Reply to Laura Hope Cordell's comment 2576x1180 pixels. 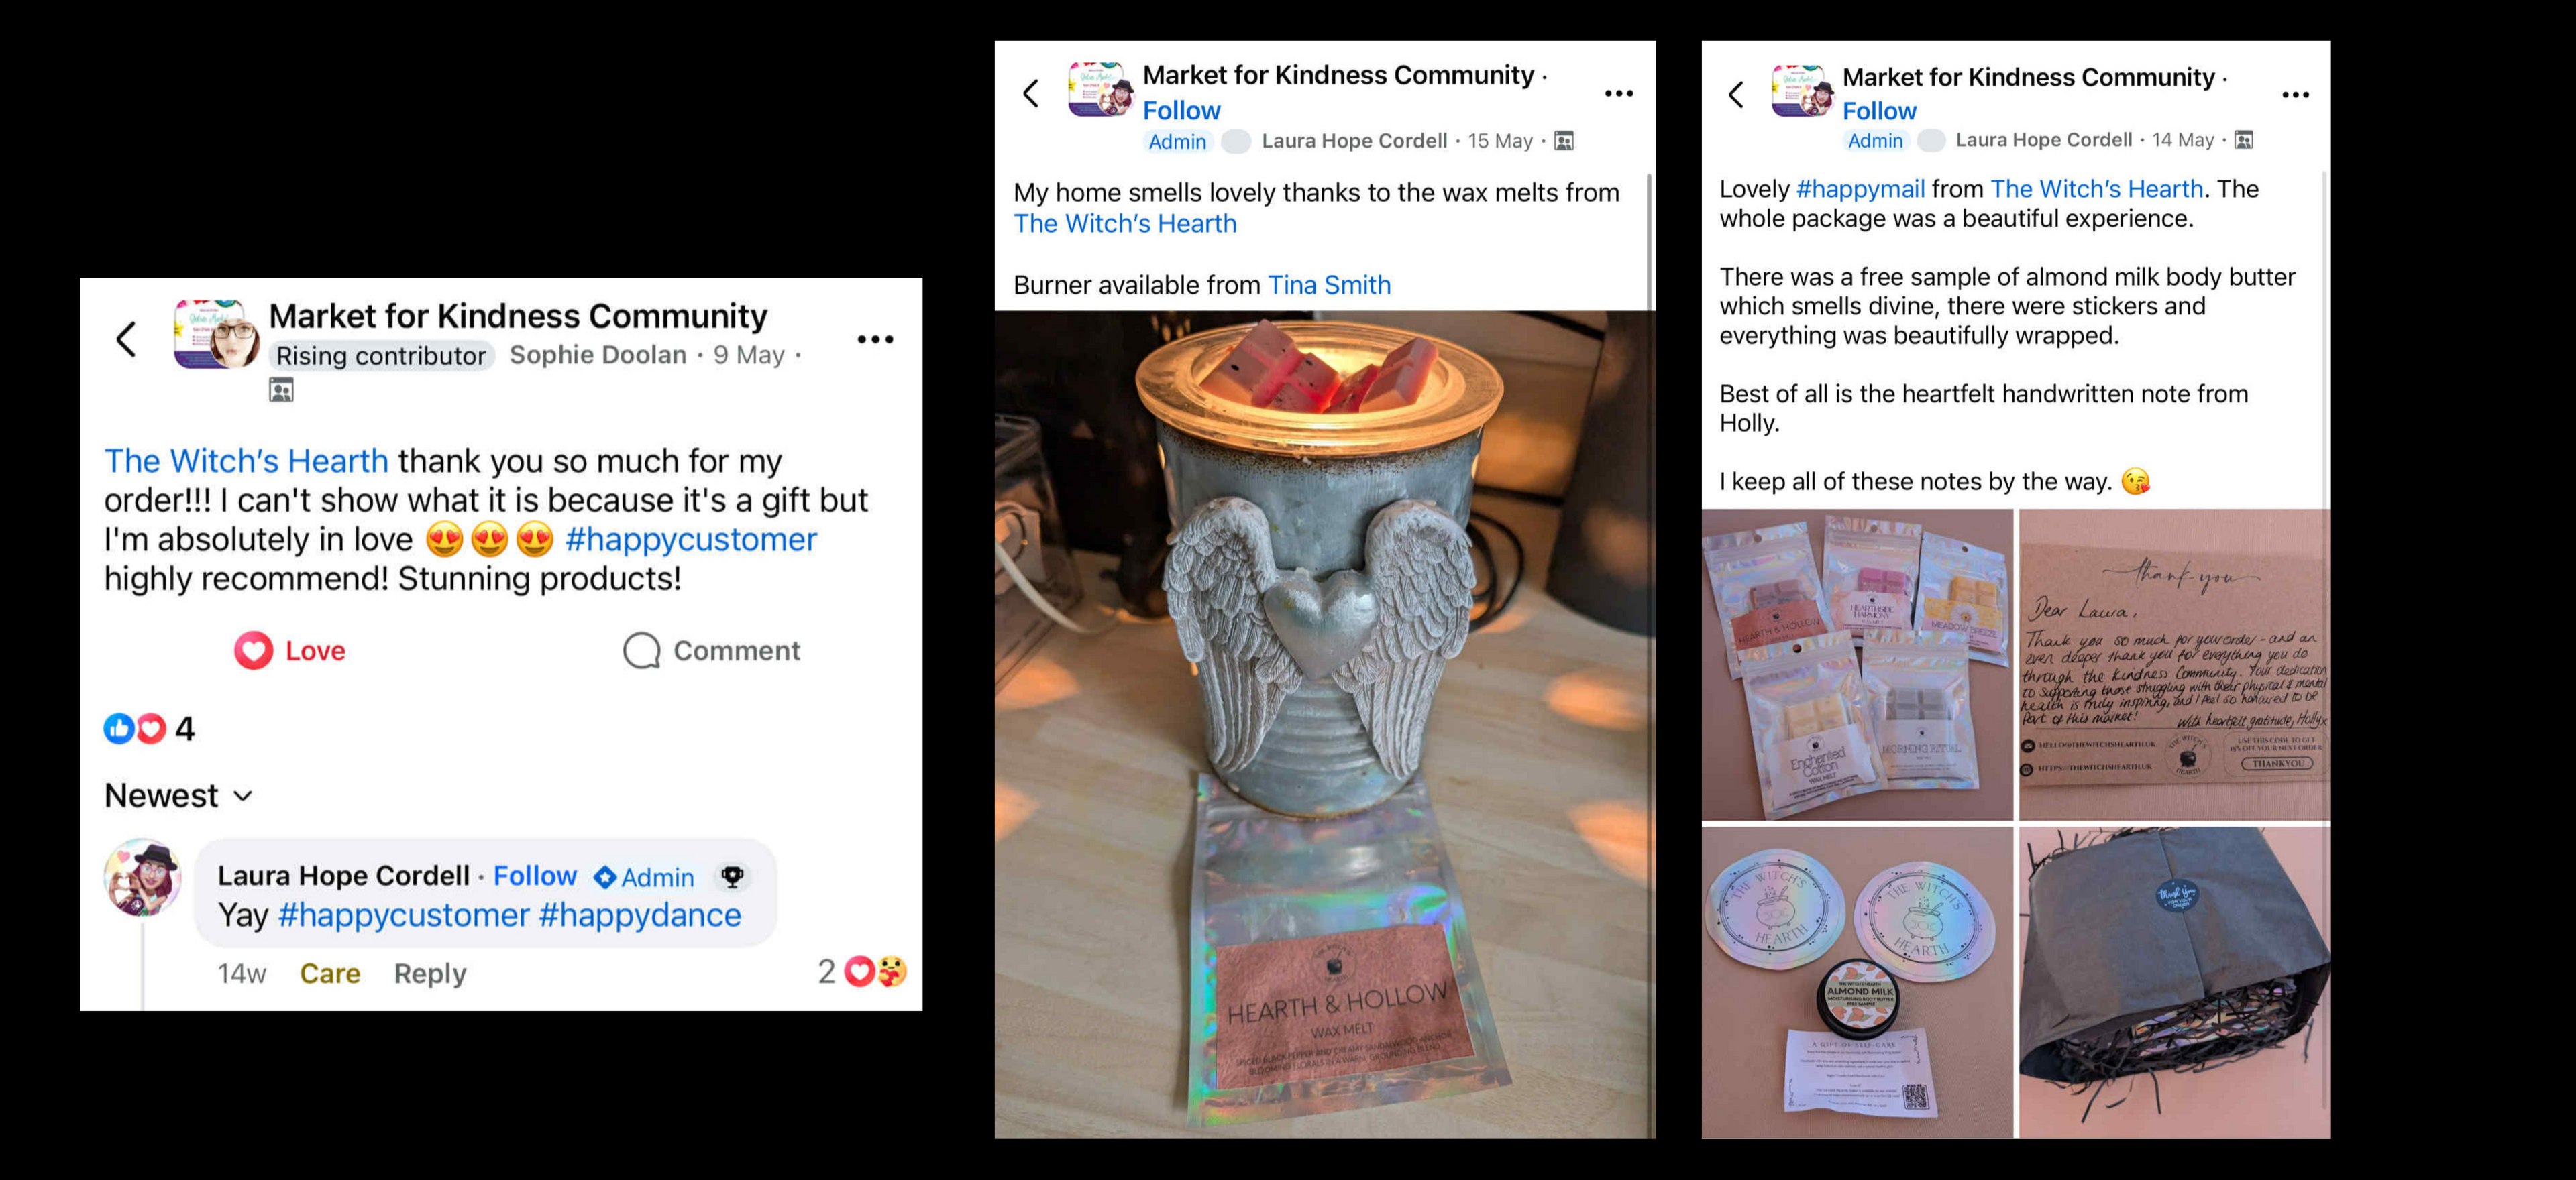pos(430,973)
